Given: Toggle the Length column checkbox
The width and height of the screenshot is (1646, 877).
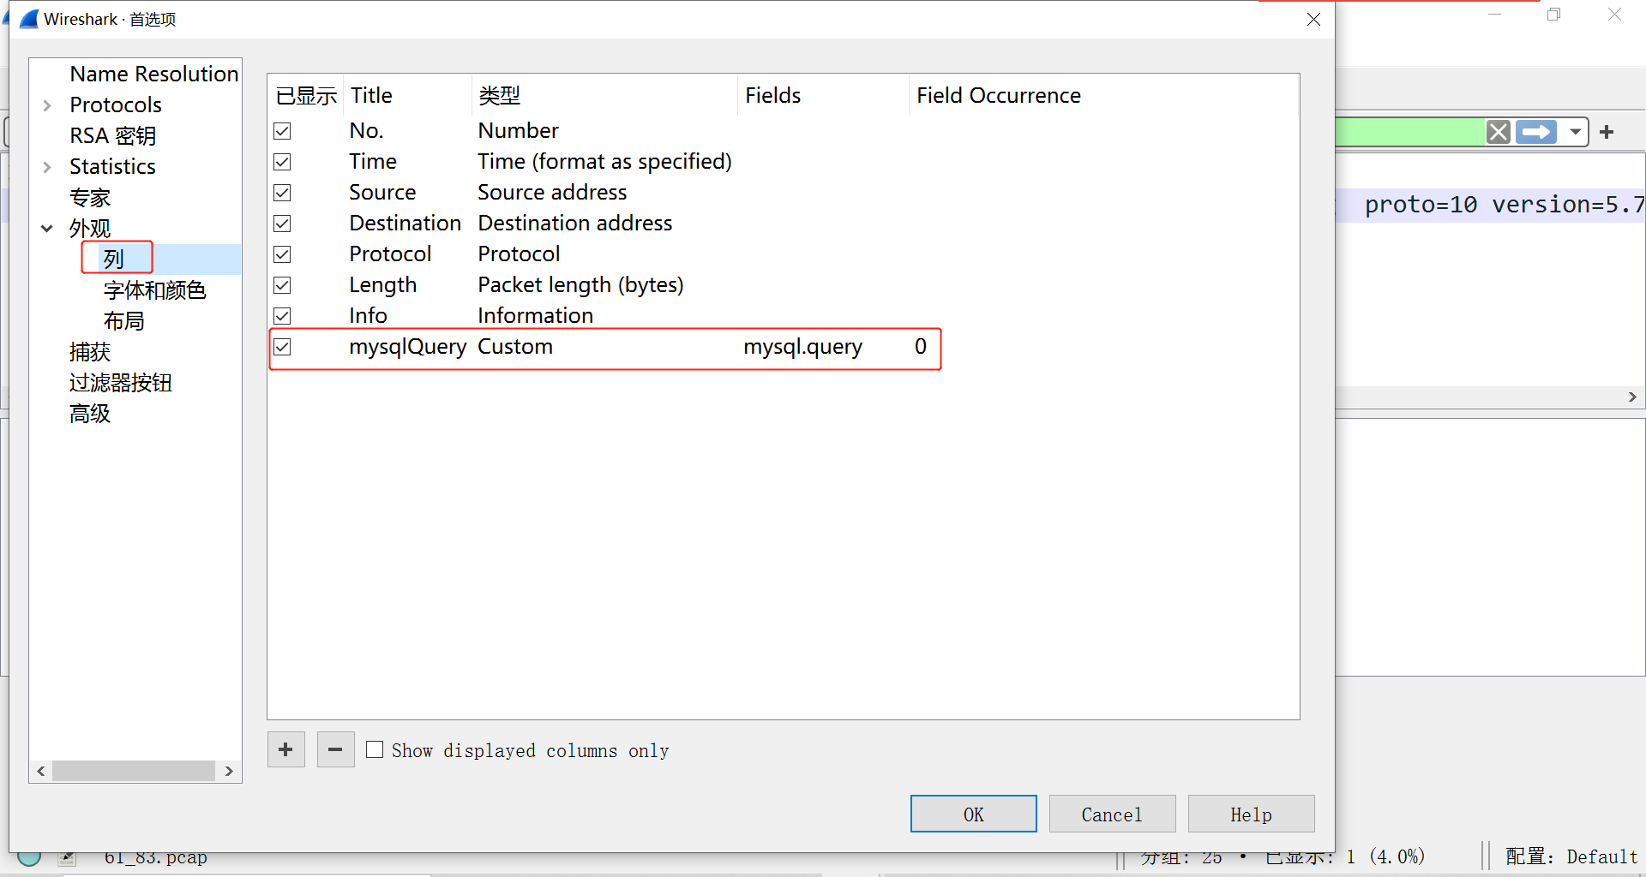Looking at the screenshot, I should (282, 285).
